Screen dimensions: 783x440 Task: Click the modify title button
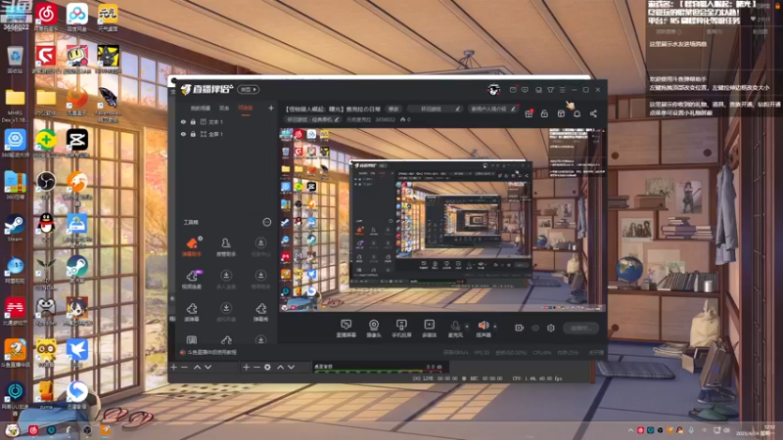(393, 109)
